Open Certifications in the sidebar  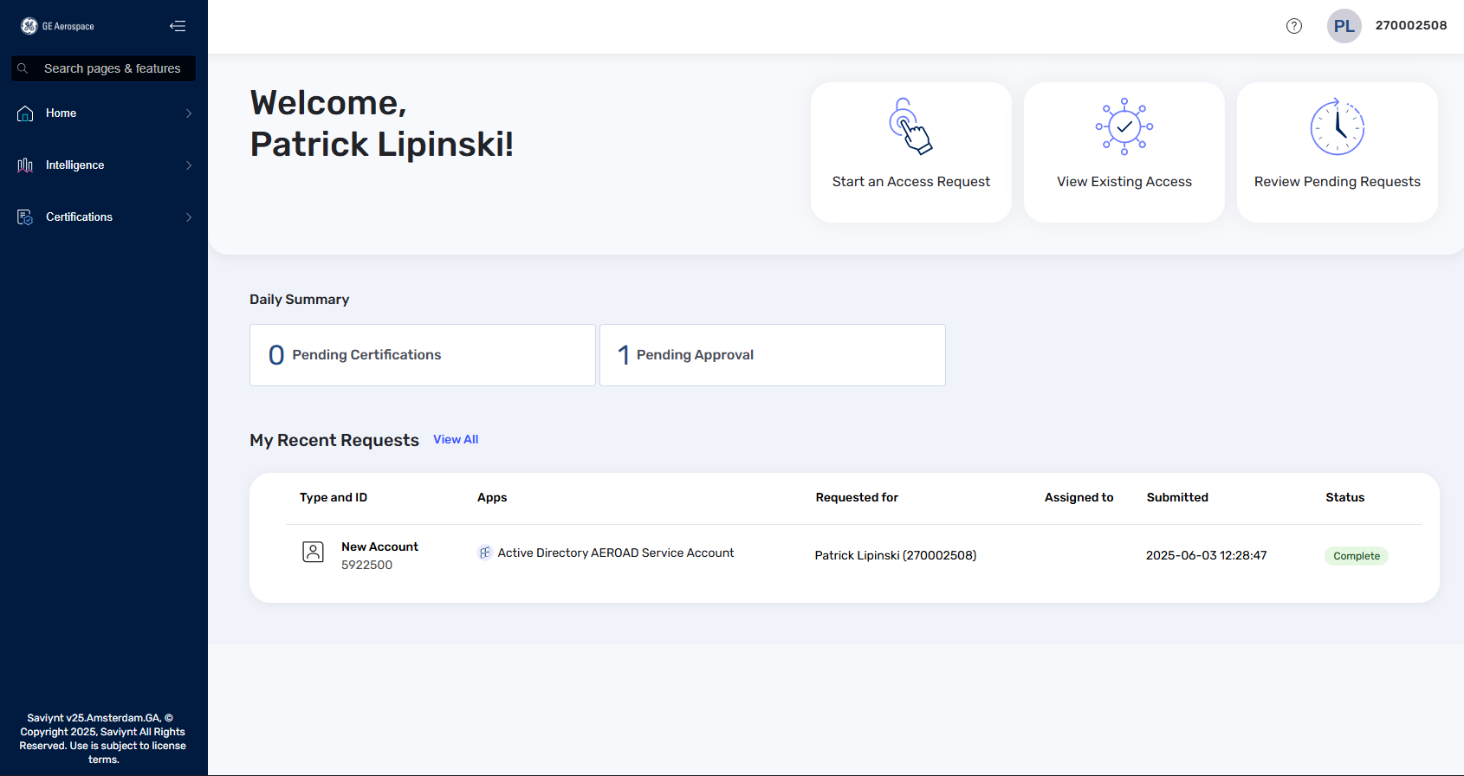79,217
